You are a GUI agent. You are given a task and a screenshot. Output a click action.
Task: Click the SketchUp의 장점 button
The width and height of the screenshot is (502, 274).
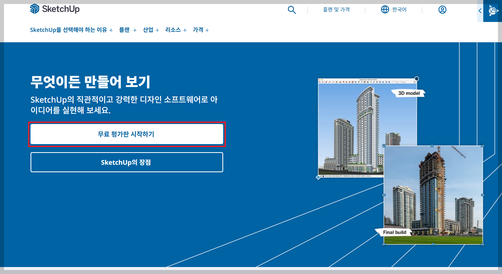(x=127, y=162)
